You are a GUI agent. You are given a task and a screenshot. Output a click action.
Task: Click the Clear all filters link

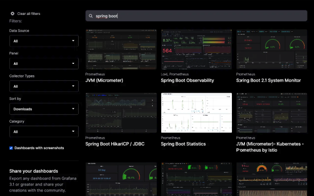[x=29, y=14]
